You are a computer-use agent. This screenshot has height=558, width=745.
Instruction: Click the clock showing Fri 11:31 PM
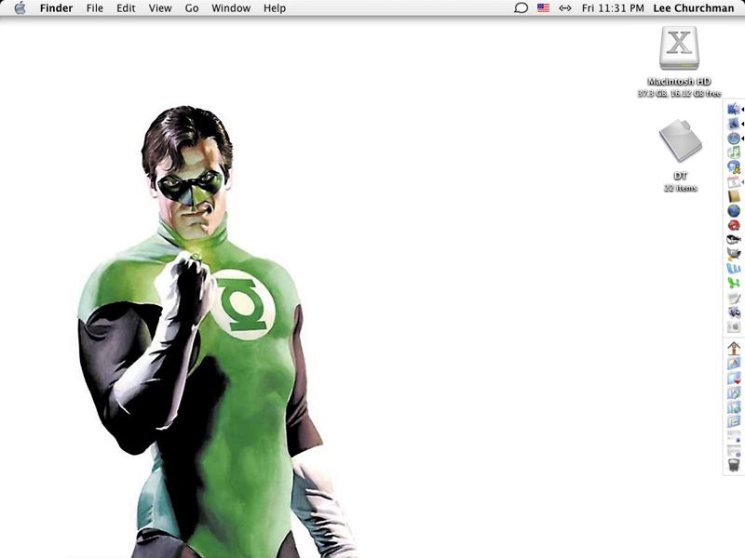[x=613, y=8]
